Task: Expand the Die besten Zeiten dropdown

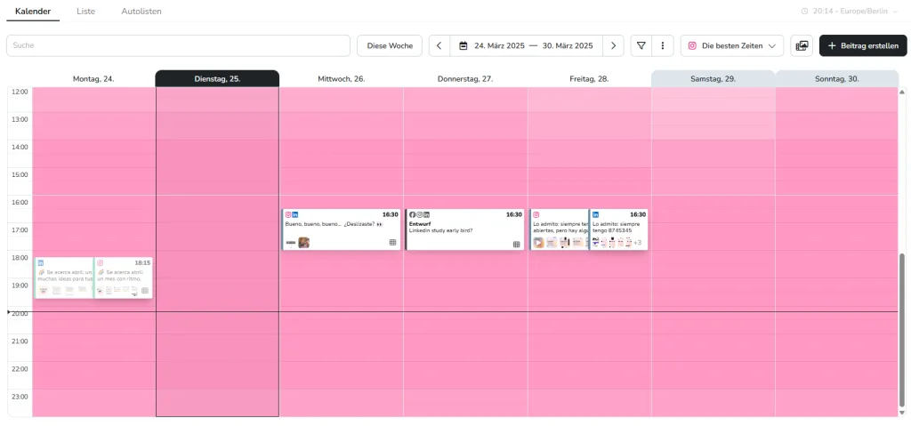Action: 731,45
